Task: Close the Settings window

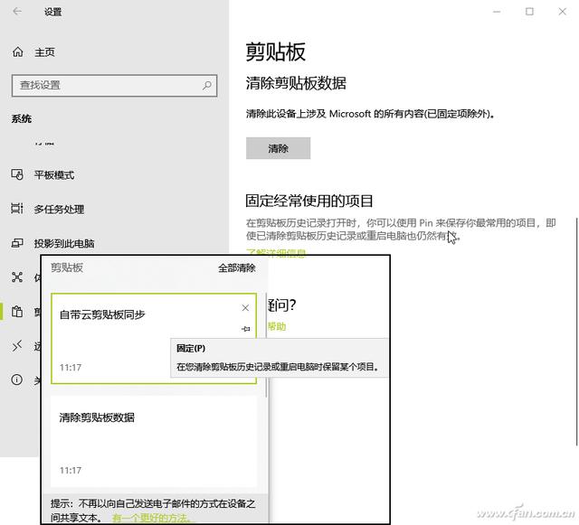Action: pyautogui.click(x=563, y=12)
